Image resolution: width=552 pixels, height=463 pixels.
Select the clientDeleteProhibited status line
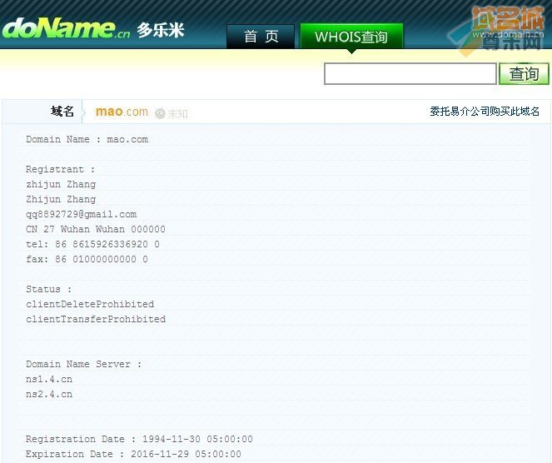(90, 304)
